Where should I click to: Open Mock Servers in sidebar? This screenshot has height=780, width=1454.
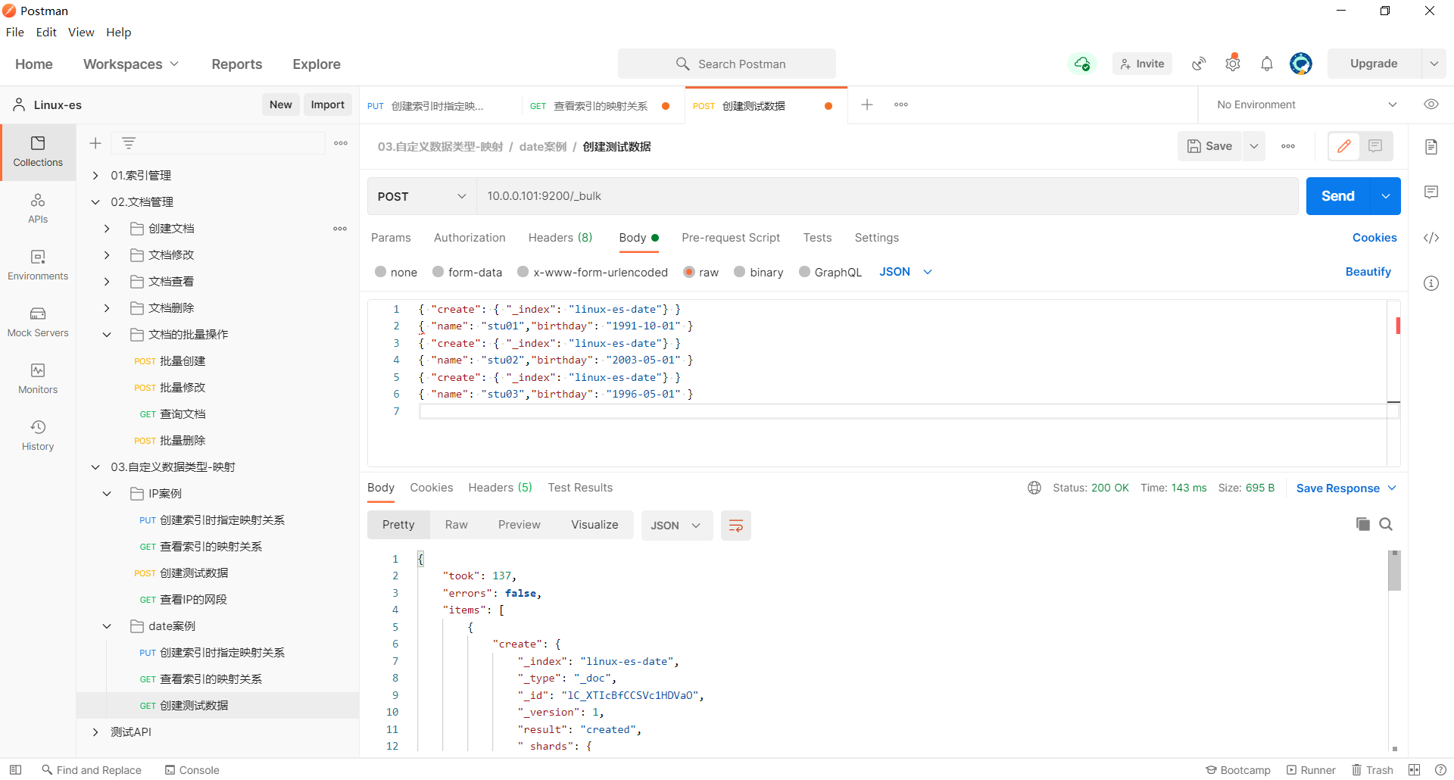coord(38,322)
